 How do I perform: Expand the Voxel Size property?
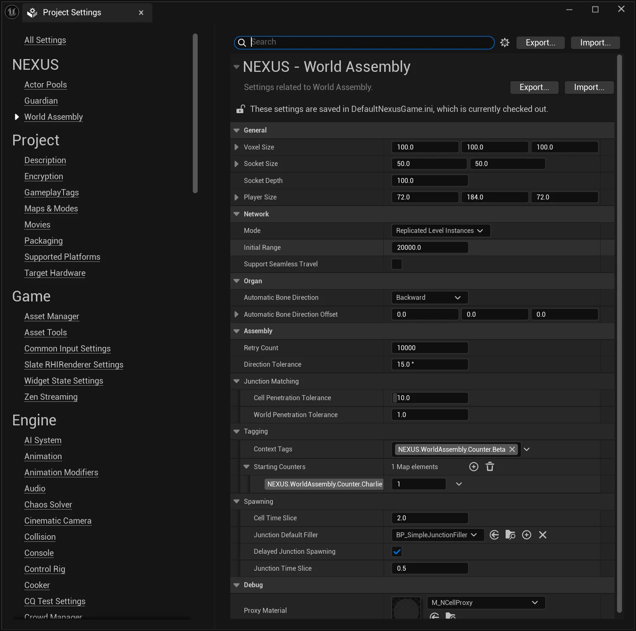click(x=236, y=147)
